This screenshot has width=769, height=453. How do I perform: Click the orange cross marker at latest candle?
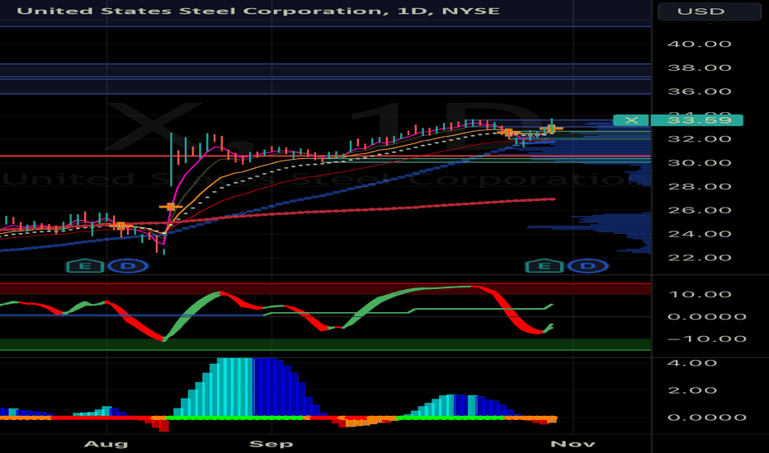[x=550, y=128]
